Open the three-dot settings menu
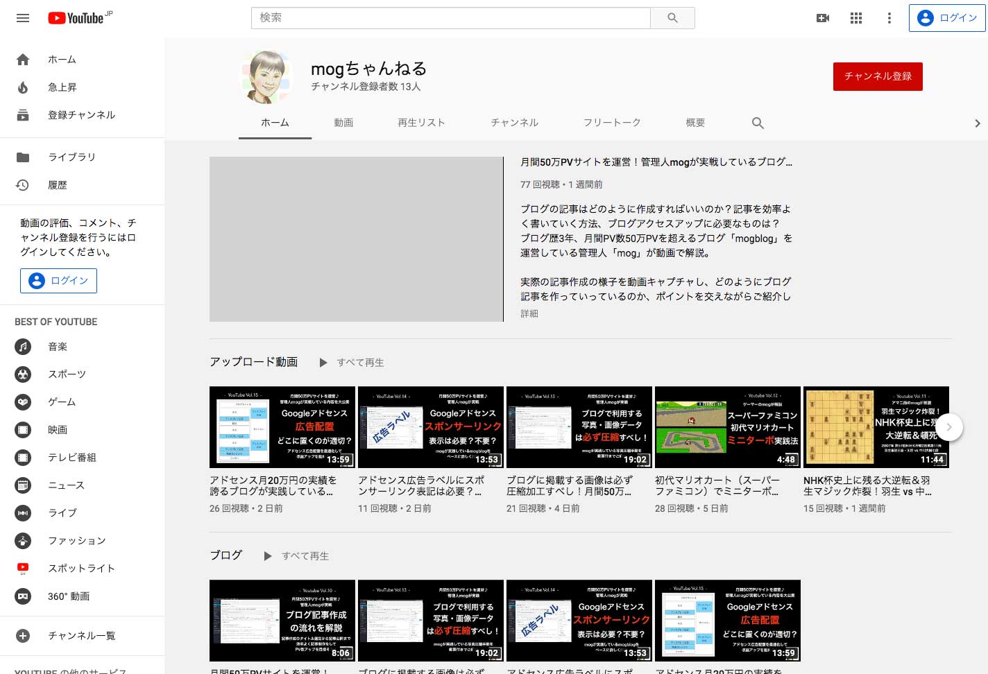The width and height of the screenshot is (988, 674). [889, 18]
